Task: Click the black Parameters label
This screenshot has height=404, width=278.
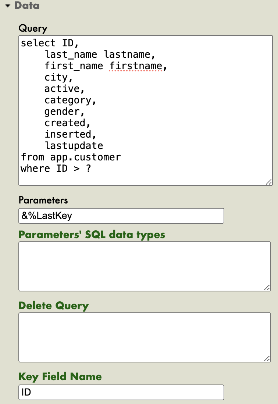Action: (x=43, y=200)
